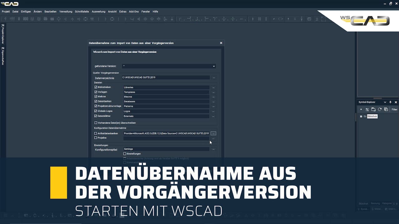Check the Artikeldatenbanken checkbox
The image size is (399, 224).
(96, 133)
